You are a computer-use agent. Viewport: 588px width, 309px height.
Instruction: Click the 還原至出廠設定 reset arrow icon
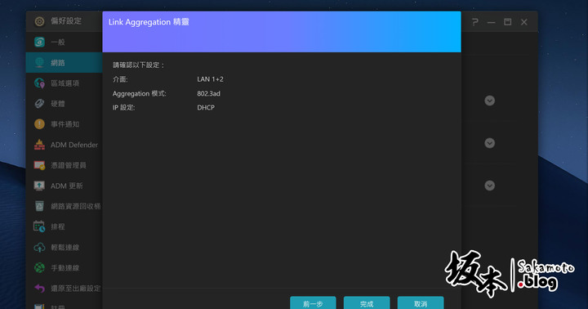point(39,289)
